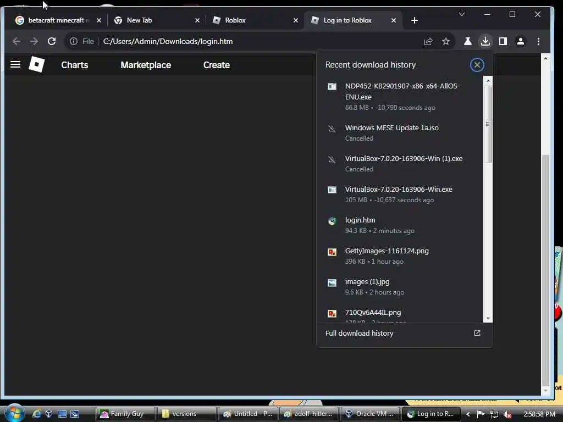Open a new browser tab
The width and height of the screenshot is (563, 422).
(x=415, y=20)
